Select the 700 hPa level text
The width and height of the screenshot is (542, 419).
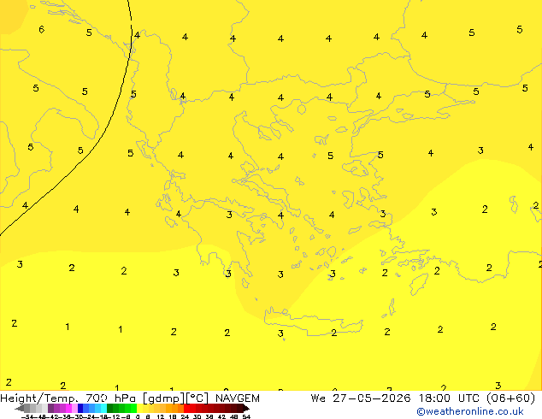(110, 398)
